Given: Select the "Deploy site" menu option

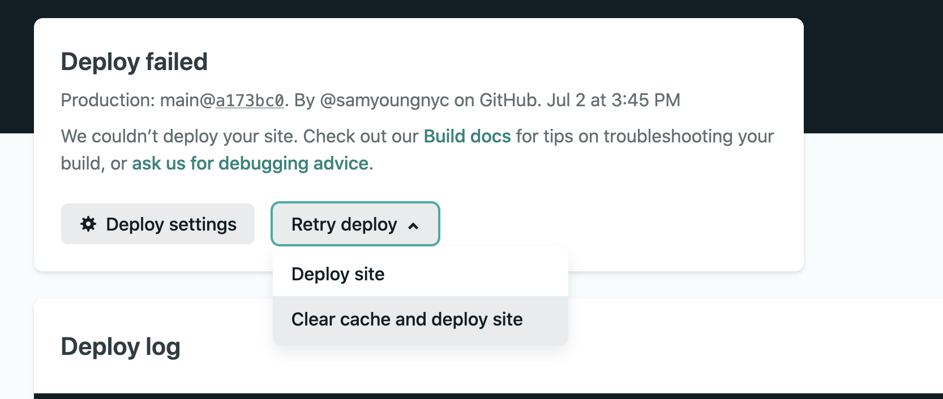Looking at the screenshot, I should 338,274.
